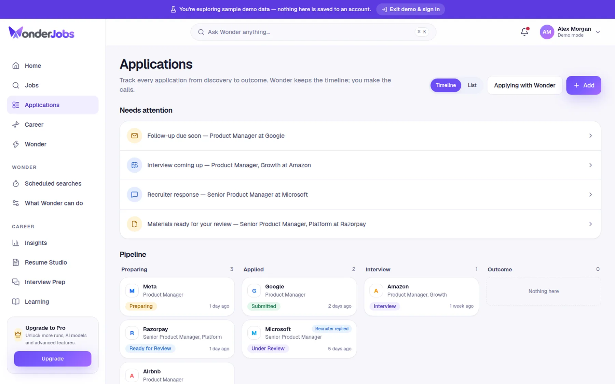The width and height of the screenshot is (615, 384).
Task: Click the Learning book icon
Action: pyautogui.click(x=16, y=302)
